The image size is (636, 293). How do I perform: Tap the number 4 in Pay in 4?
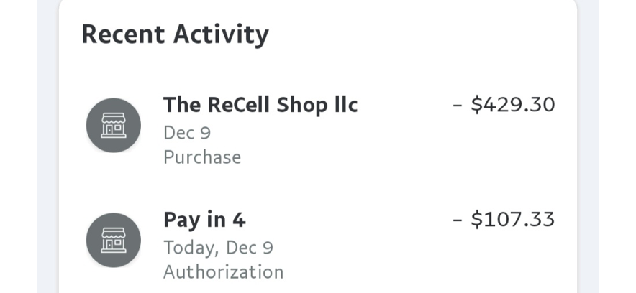(x=239, y=220)
